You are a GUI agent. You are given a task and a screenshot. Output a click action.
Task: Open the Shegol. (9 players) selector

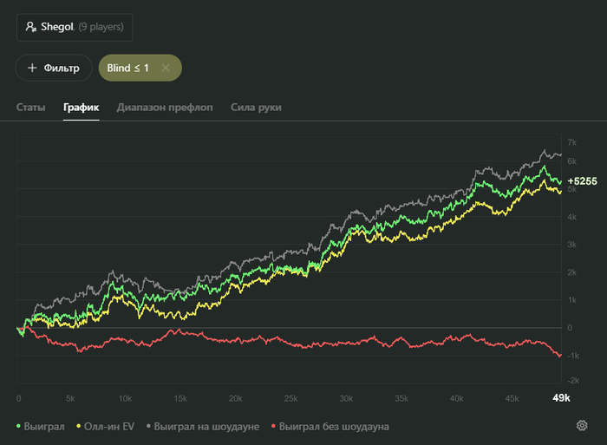[75, 27]
